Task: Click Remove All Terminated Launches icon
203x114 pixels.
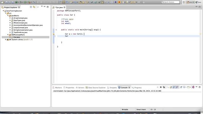Action: coord(164,87)
